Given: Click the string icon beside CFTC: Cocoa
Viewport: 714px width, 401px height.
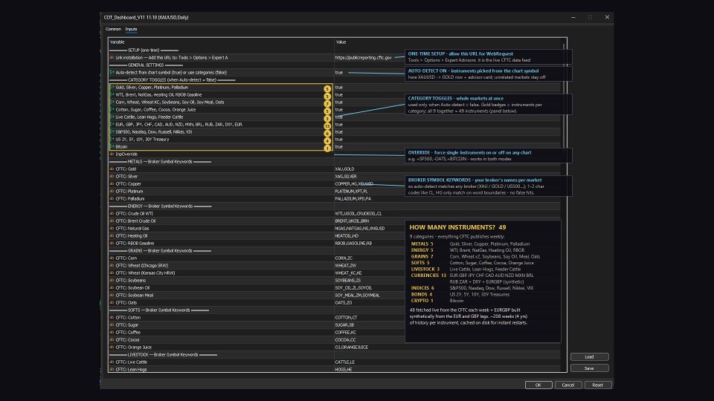Looking at the screenshot, I should tap(112, 339).
